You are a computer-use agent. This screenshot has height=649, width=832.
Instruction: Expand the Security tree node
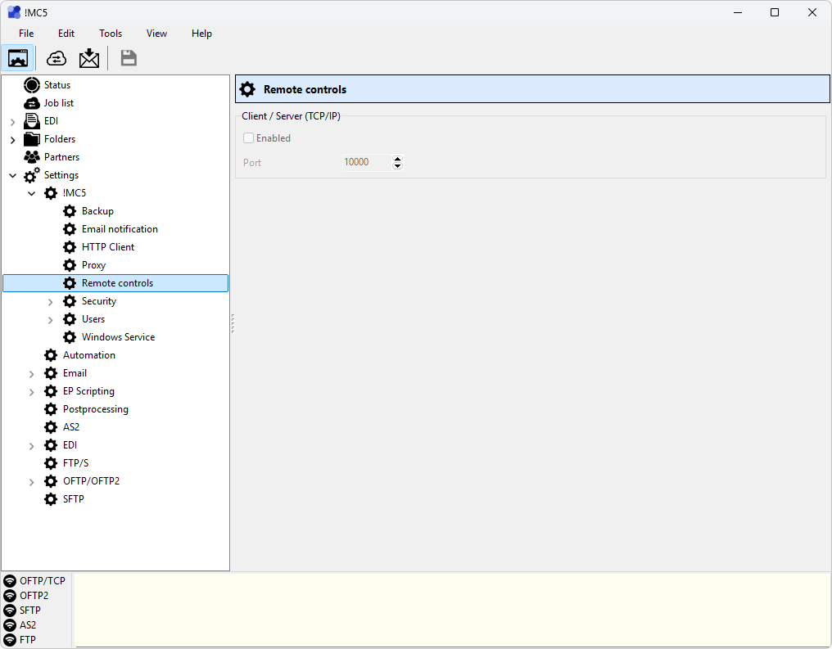pos(51,302)
